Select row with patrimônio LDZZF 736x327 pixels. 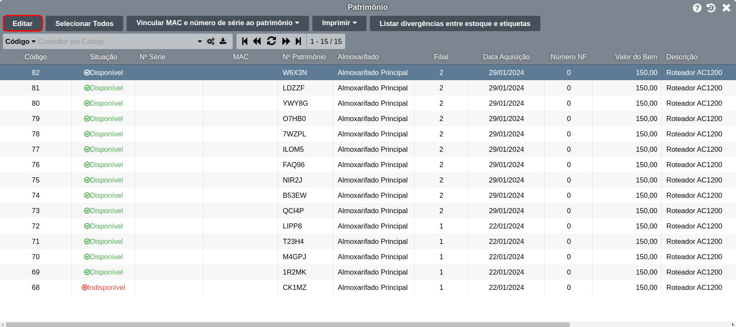(x=368, y=88)
